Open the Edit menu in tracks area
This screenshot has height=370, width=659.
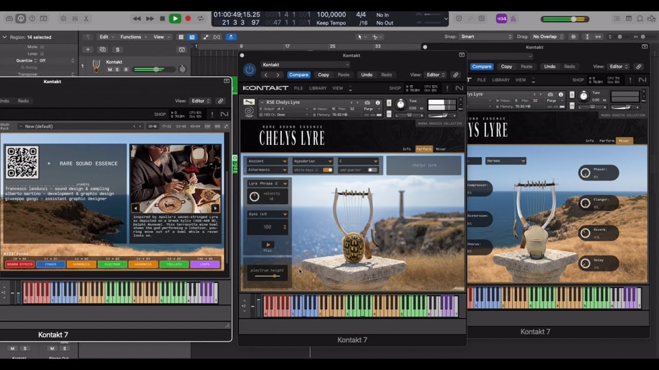(x=107, y=37)
